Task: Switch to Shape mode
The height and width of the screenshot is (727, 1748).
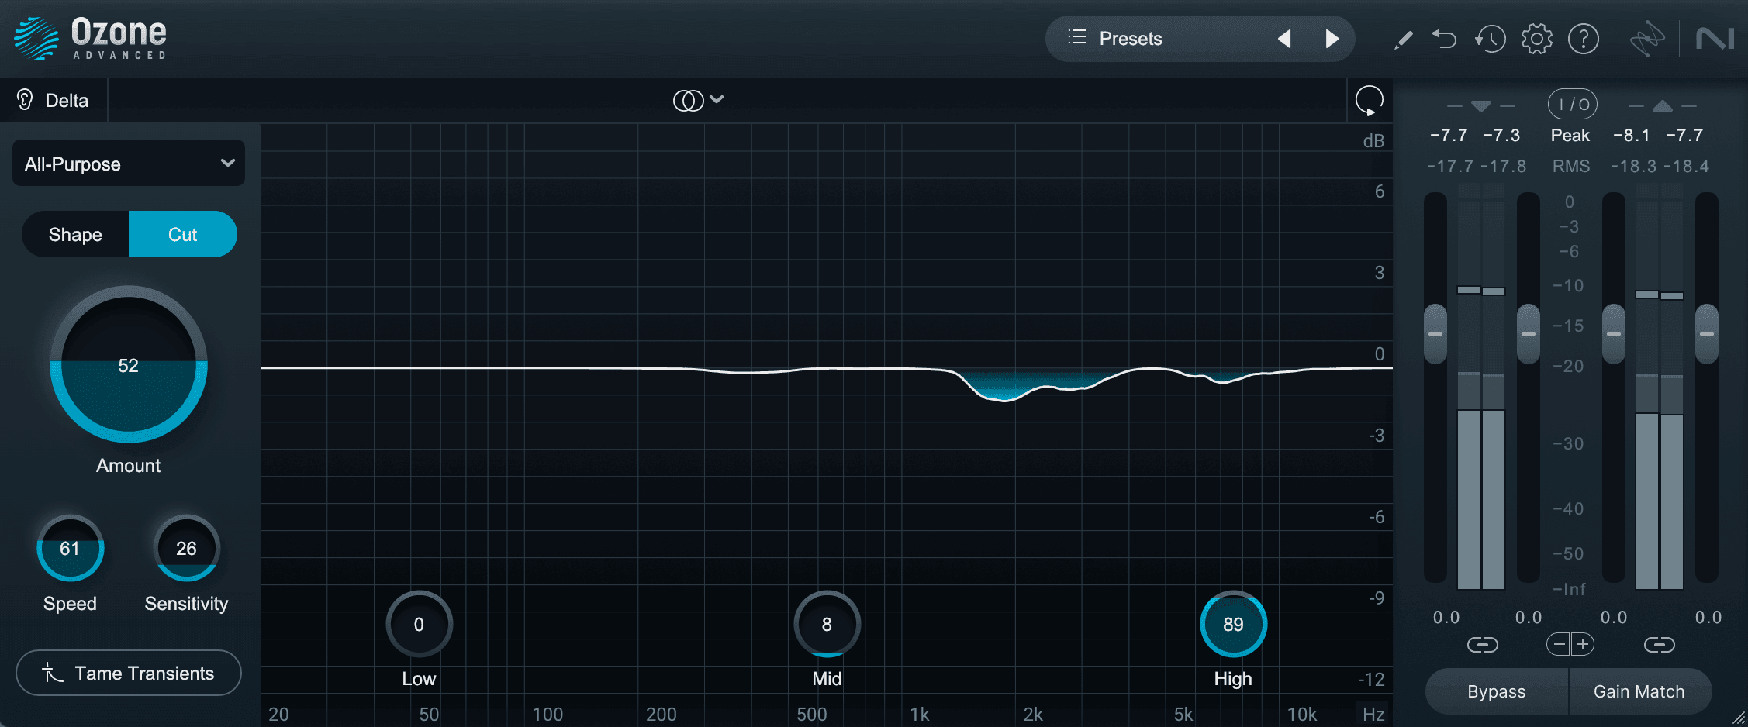Action: click(75, 234)
